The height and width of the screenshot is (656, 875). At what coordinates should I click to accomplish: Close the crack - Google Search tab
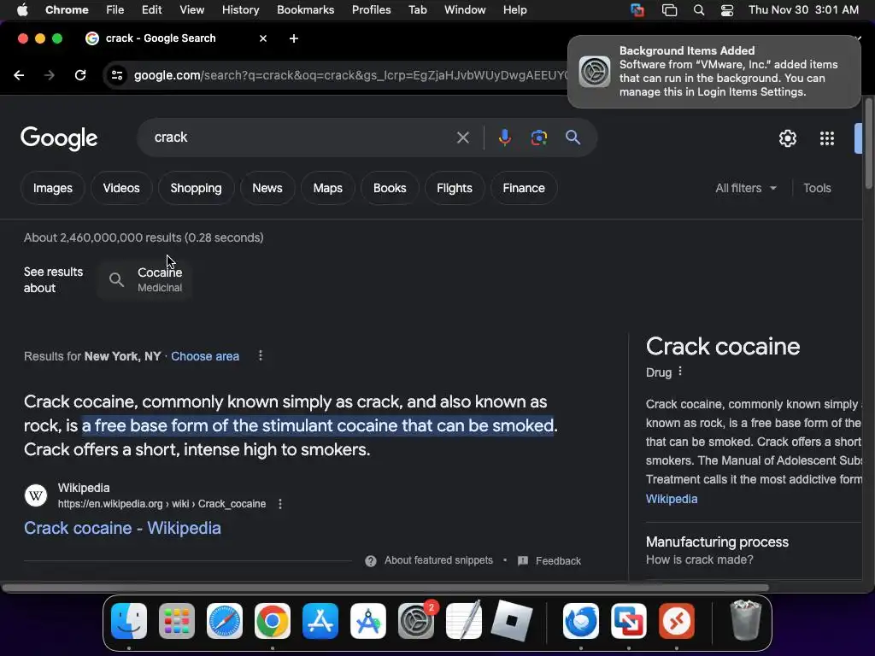click(x=263, y=38)
